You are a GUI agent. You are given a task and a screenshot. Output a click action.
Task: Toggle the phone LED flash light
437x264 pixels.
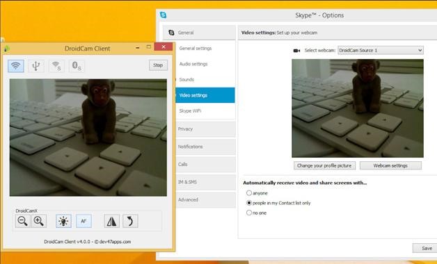(x=63, y=221)
